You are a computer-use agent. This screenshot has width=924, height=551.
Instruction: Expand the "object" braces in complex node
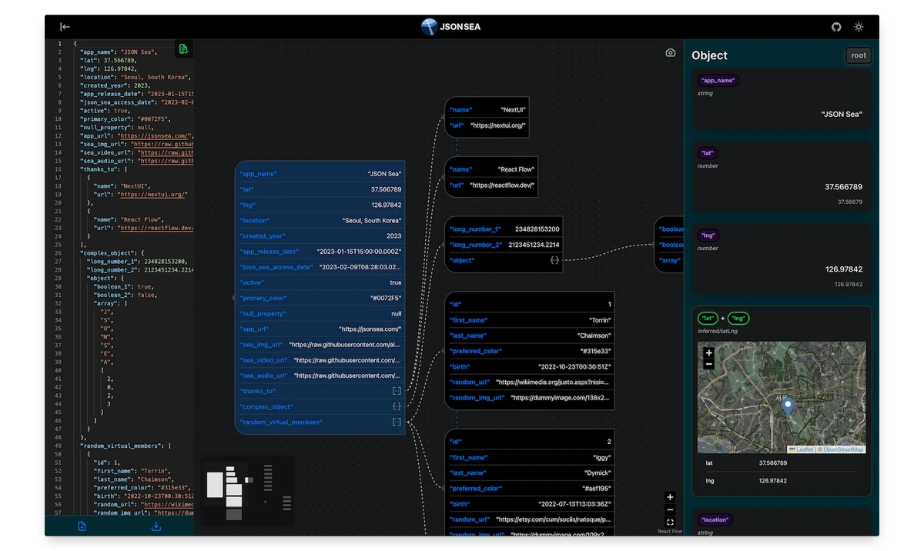click(554, 260)
